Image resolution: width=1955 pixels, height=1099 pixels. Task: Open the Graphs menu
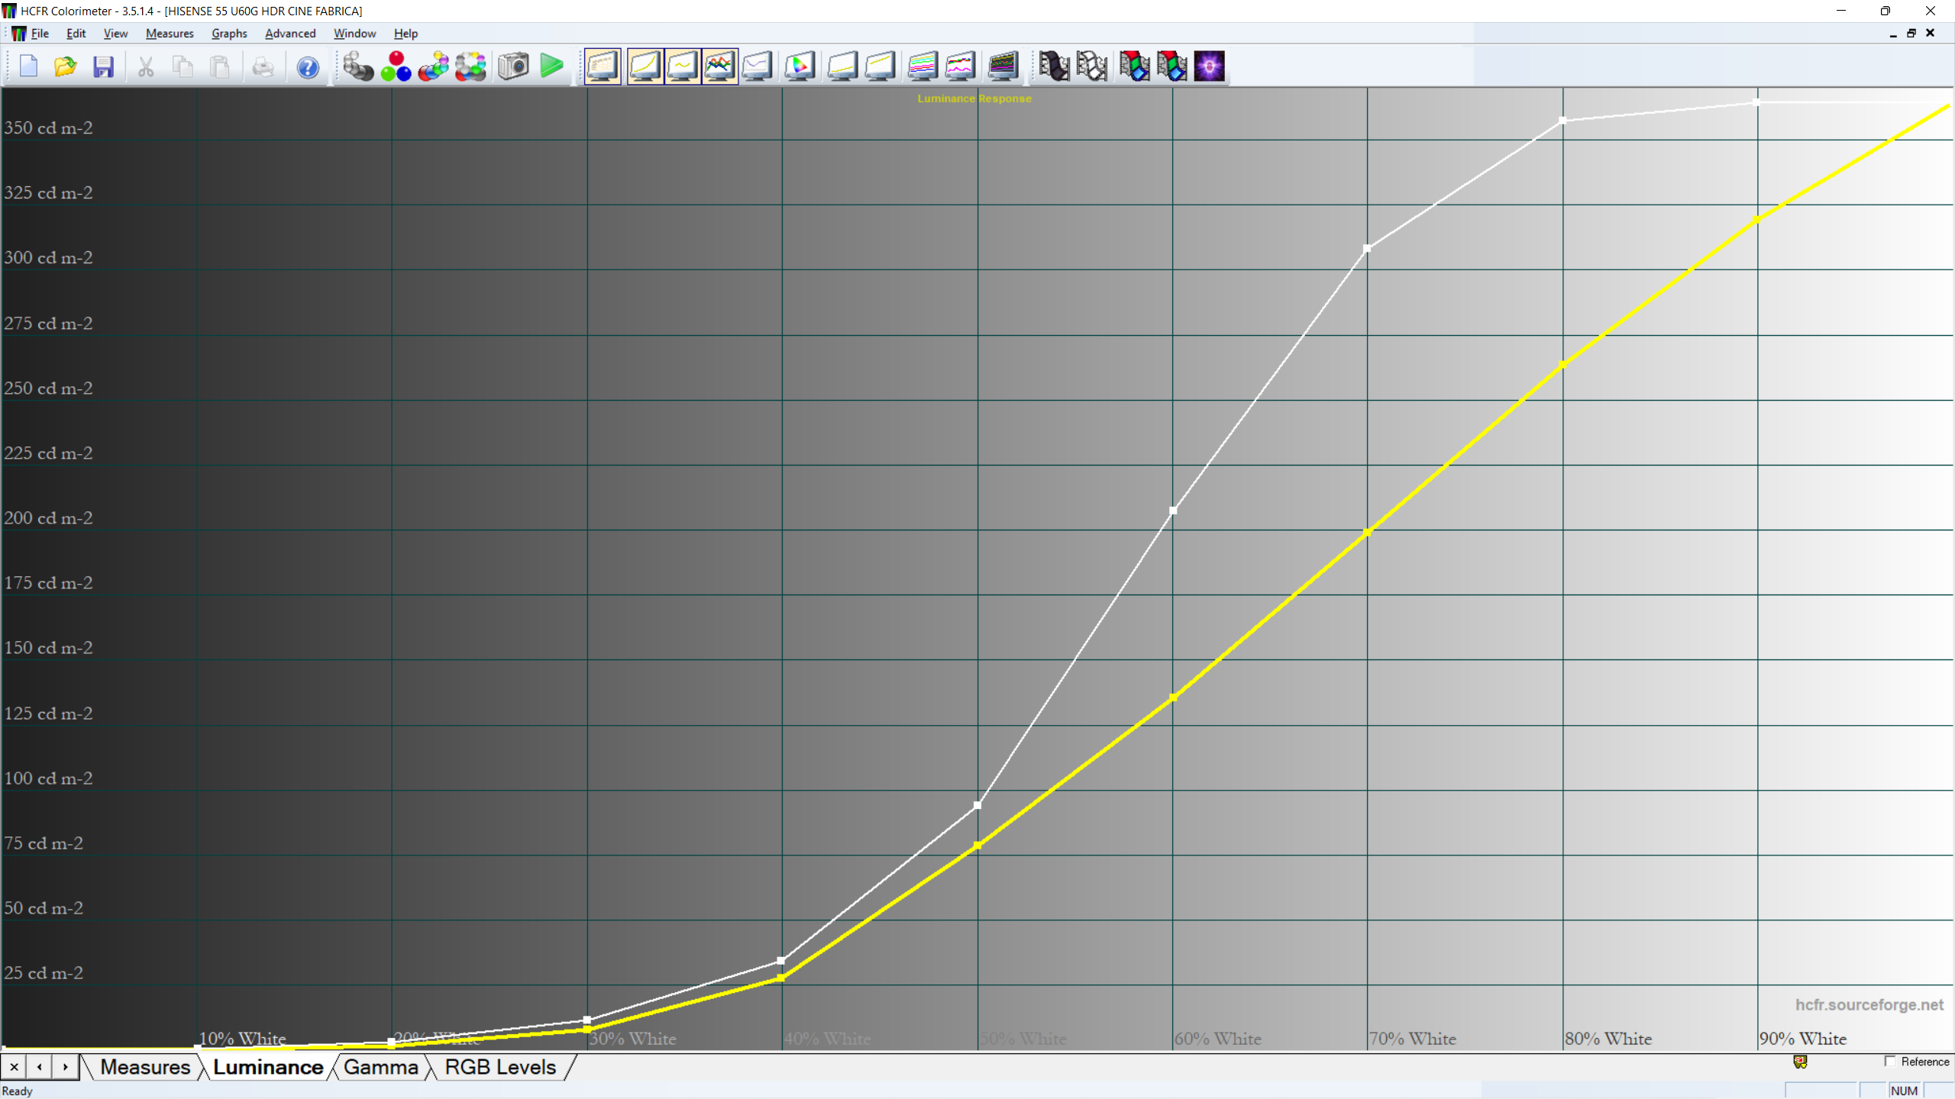(x=229, y=34)
